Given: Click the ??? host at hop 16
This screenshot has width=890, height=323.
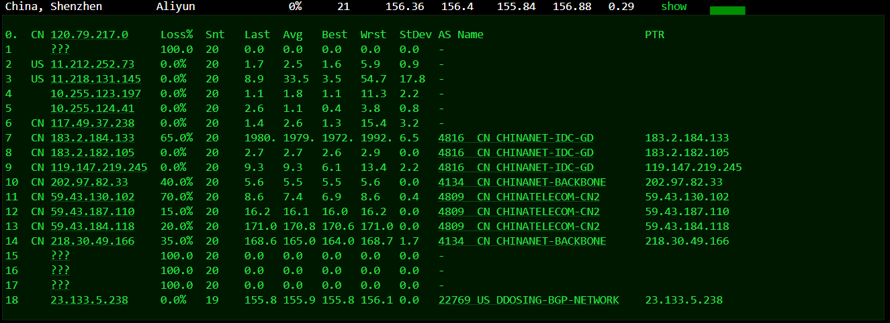Looking at the screenshot, I should pyautogui.click(x=60, y=271).
